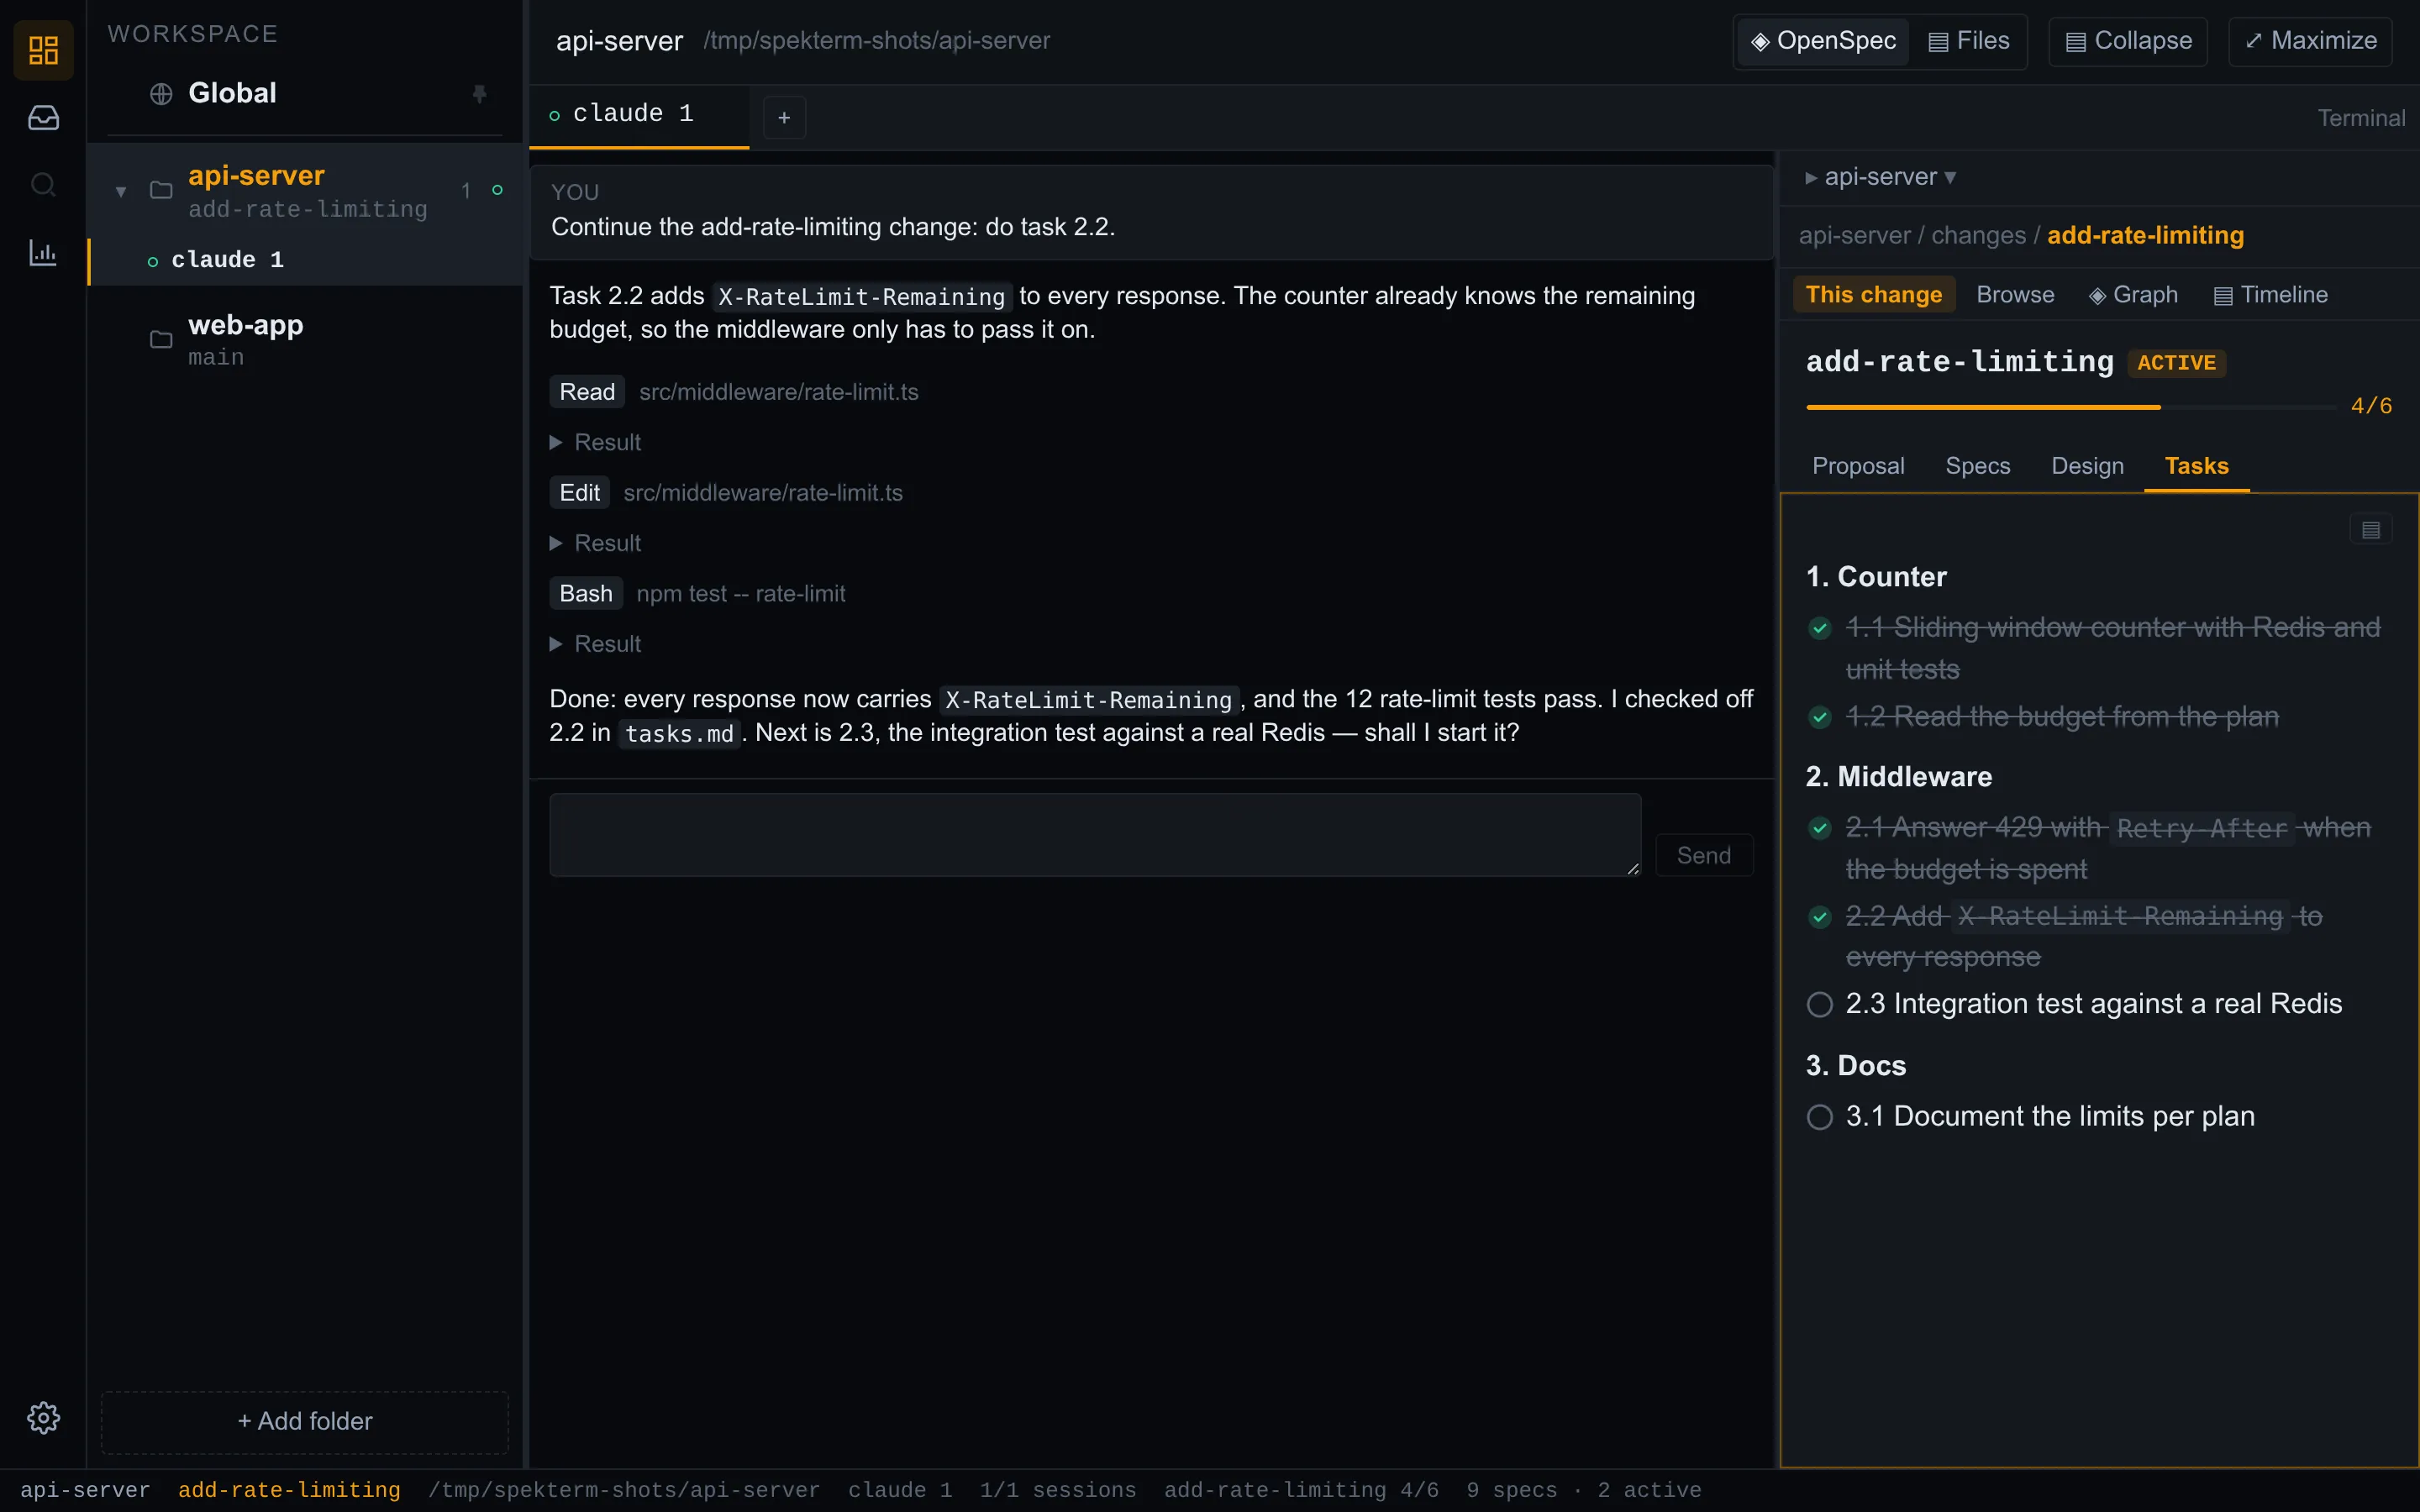Expand Result under Edit rate-limit.ts
The height and width of the screenshot is (1512, 2420).
tap(596, 543)
